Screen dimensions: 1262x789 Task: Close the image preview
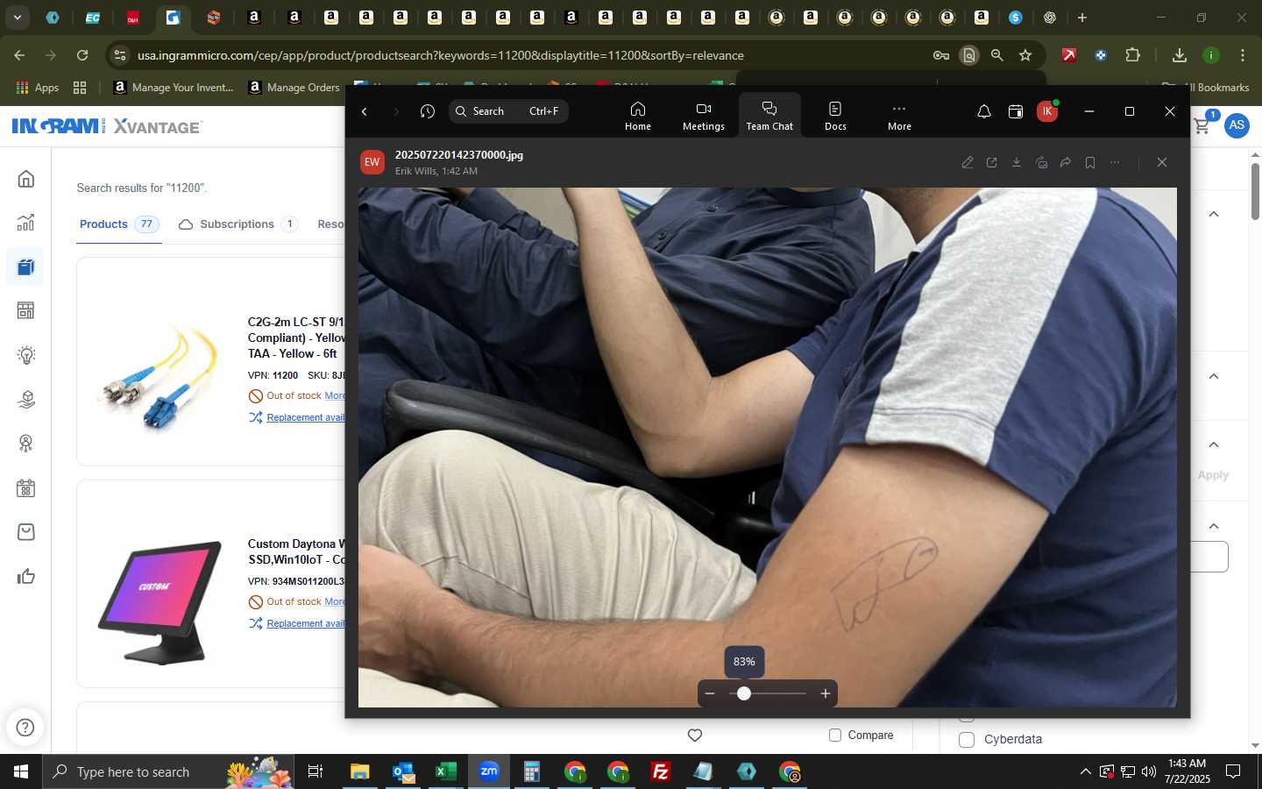coord(1162,162)
